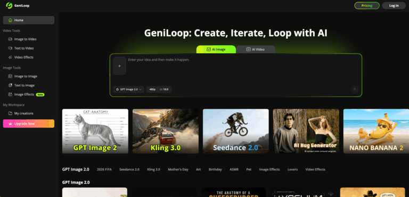Click the Text to Video icon
This screenshot has width=409, height=197.
10,48
